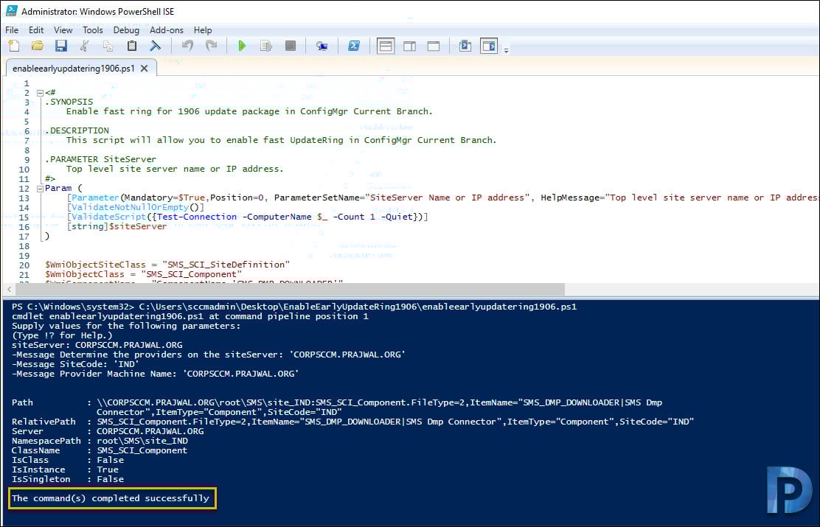Open the View menu
This screenshot has height=527, width=820.
click(63, 30)
